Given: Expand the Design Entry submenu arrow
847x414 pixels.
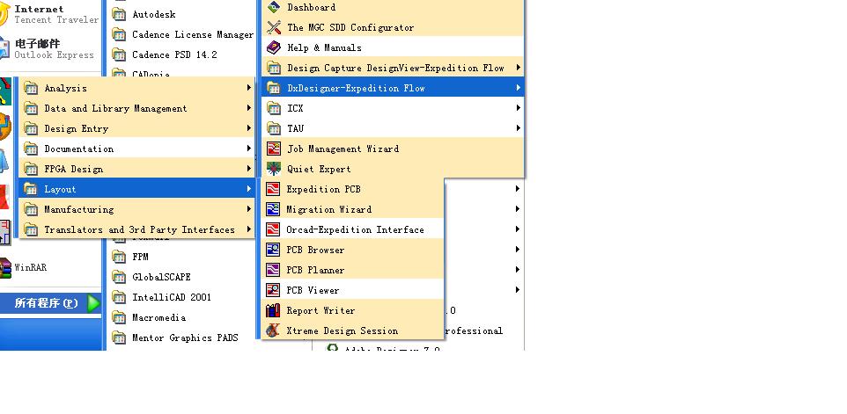Looking at the screenshot, I should pos(249,128).
